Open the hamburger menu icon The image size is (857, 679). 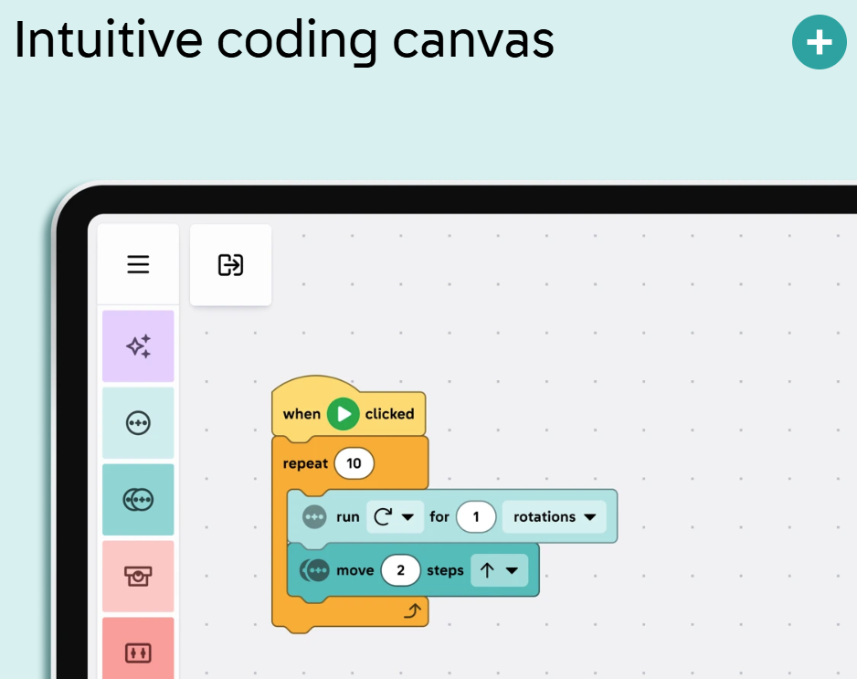138,265
